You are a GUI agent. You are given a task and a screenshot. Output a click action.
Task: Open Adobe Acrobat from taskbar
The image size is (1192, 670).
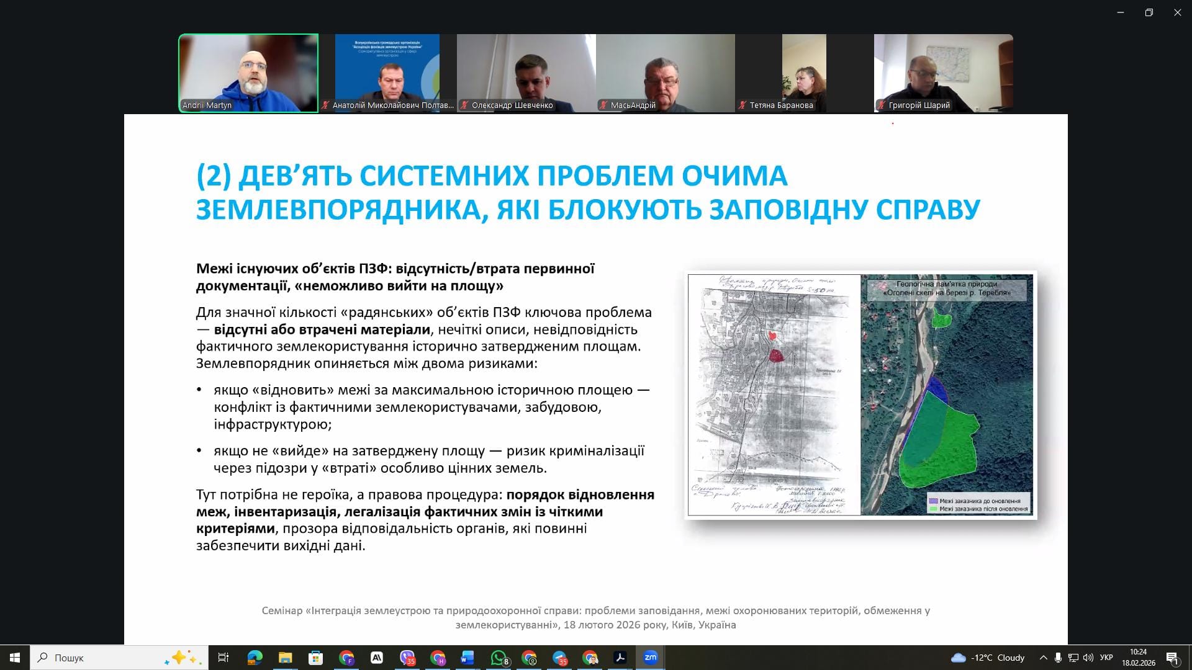[620, 658]
